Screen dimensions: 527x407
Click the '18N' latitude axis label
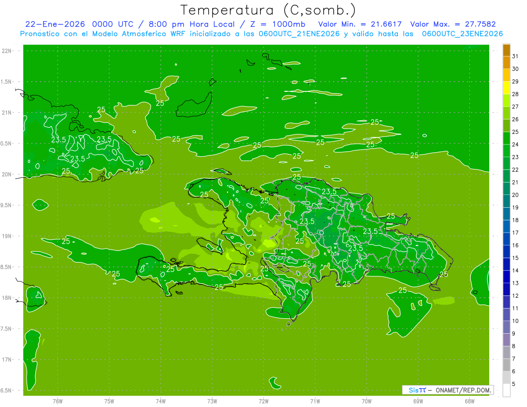click(x=7, y=298)
